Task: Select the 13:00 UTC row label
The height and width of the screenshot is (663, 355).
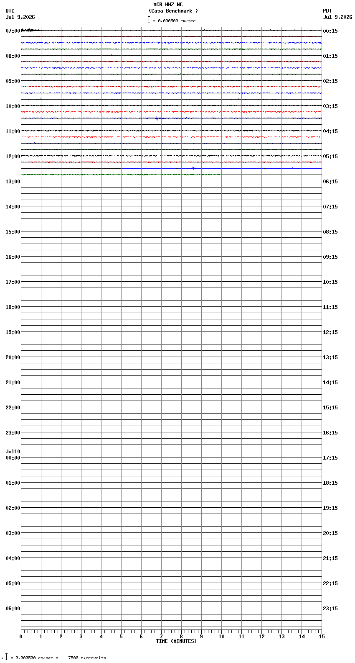Action: [x=13, y=182]
